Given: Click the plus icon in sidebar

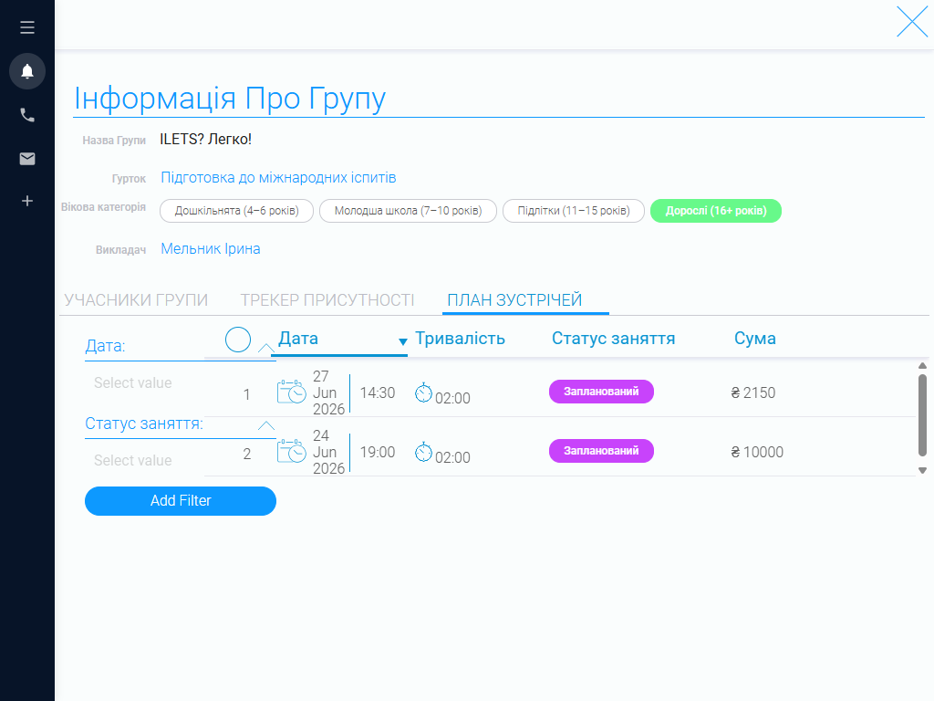Looking at the screenshot, I should [x=27, y=201].
